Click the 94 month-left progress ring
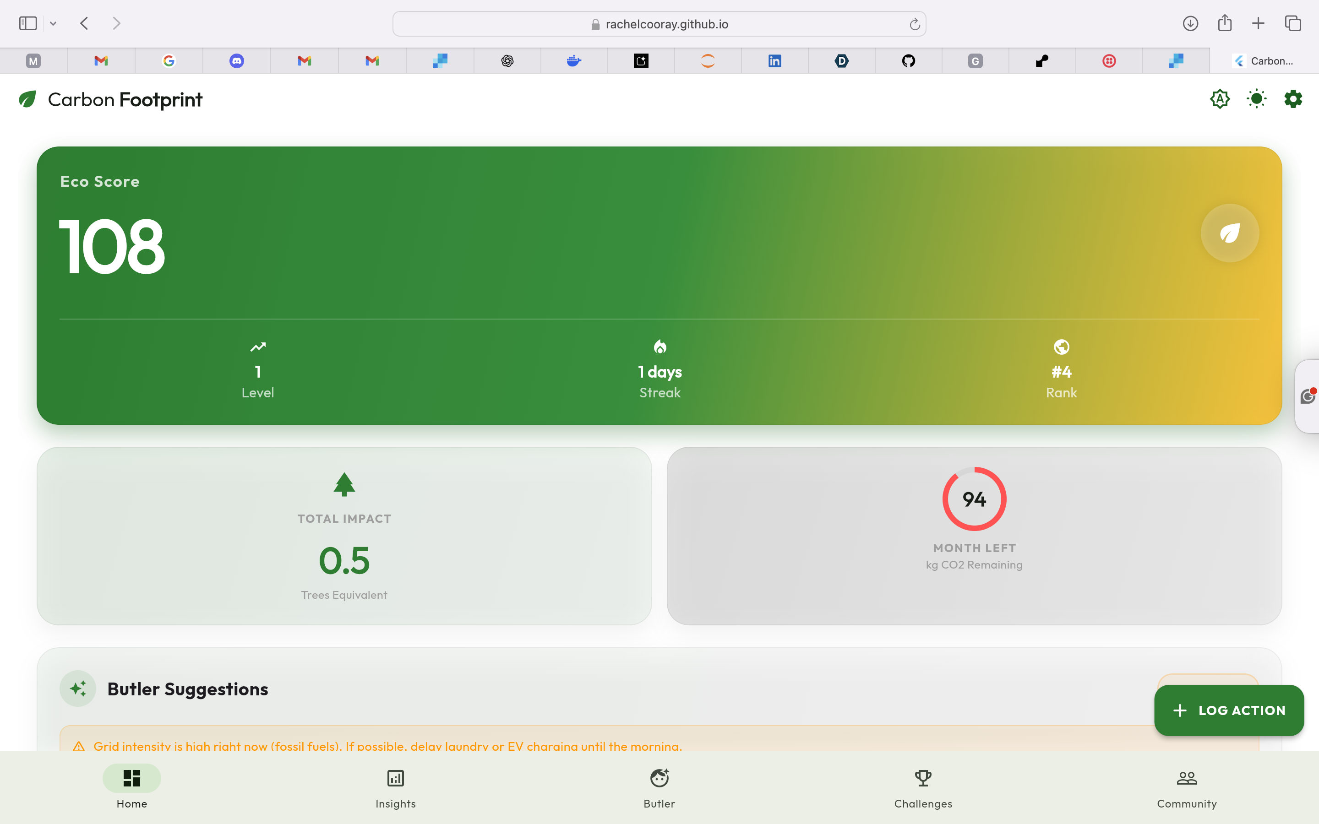Viewport: 1319px width, 824px height. [x=974, y=499]
